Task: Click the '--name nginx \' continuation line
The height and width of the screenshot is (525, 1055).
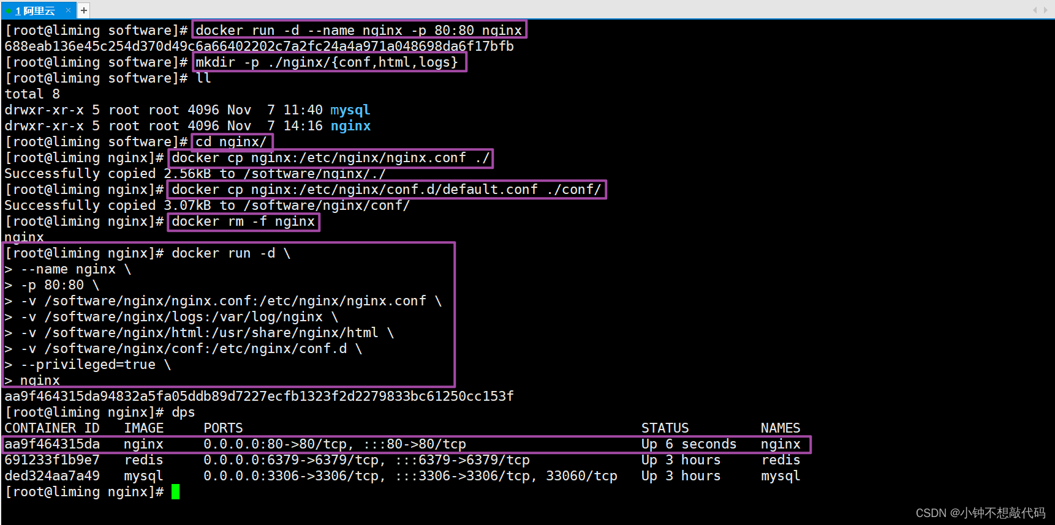Action: click(x=68, y=269)
